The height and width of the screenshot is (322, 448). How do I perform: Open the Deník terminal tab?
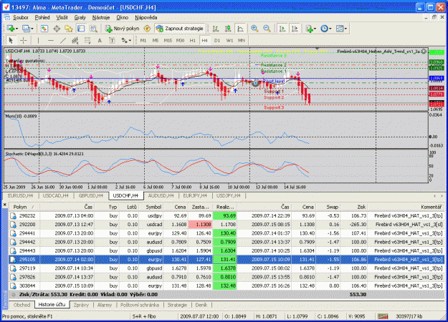(x=201, y=305)
